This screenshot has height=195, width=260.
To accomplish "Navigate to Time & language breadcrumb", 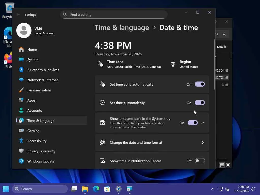I will click(x=122, y=28).
